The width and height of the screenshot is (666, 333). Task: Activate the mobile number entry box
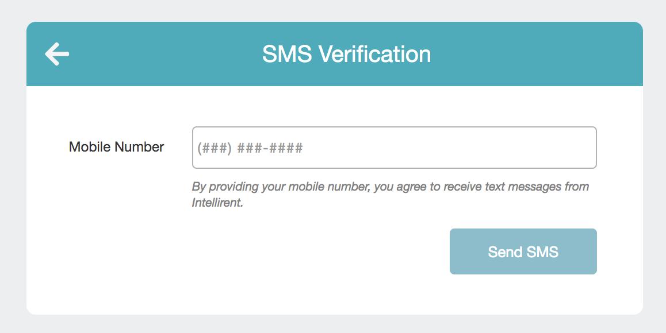click(394, 148)
